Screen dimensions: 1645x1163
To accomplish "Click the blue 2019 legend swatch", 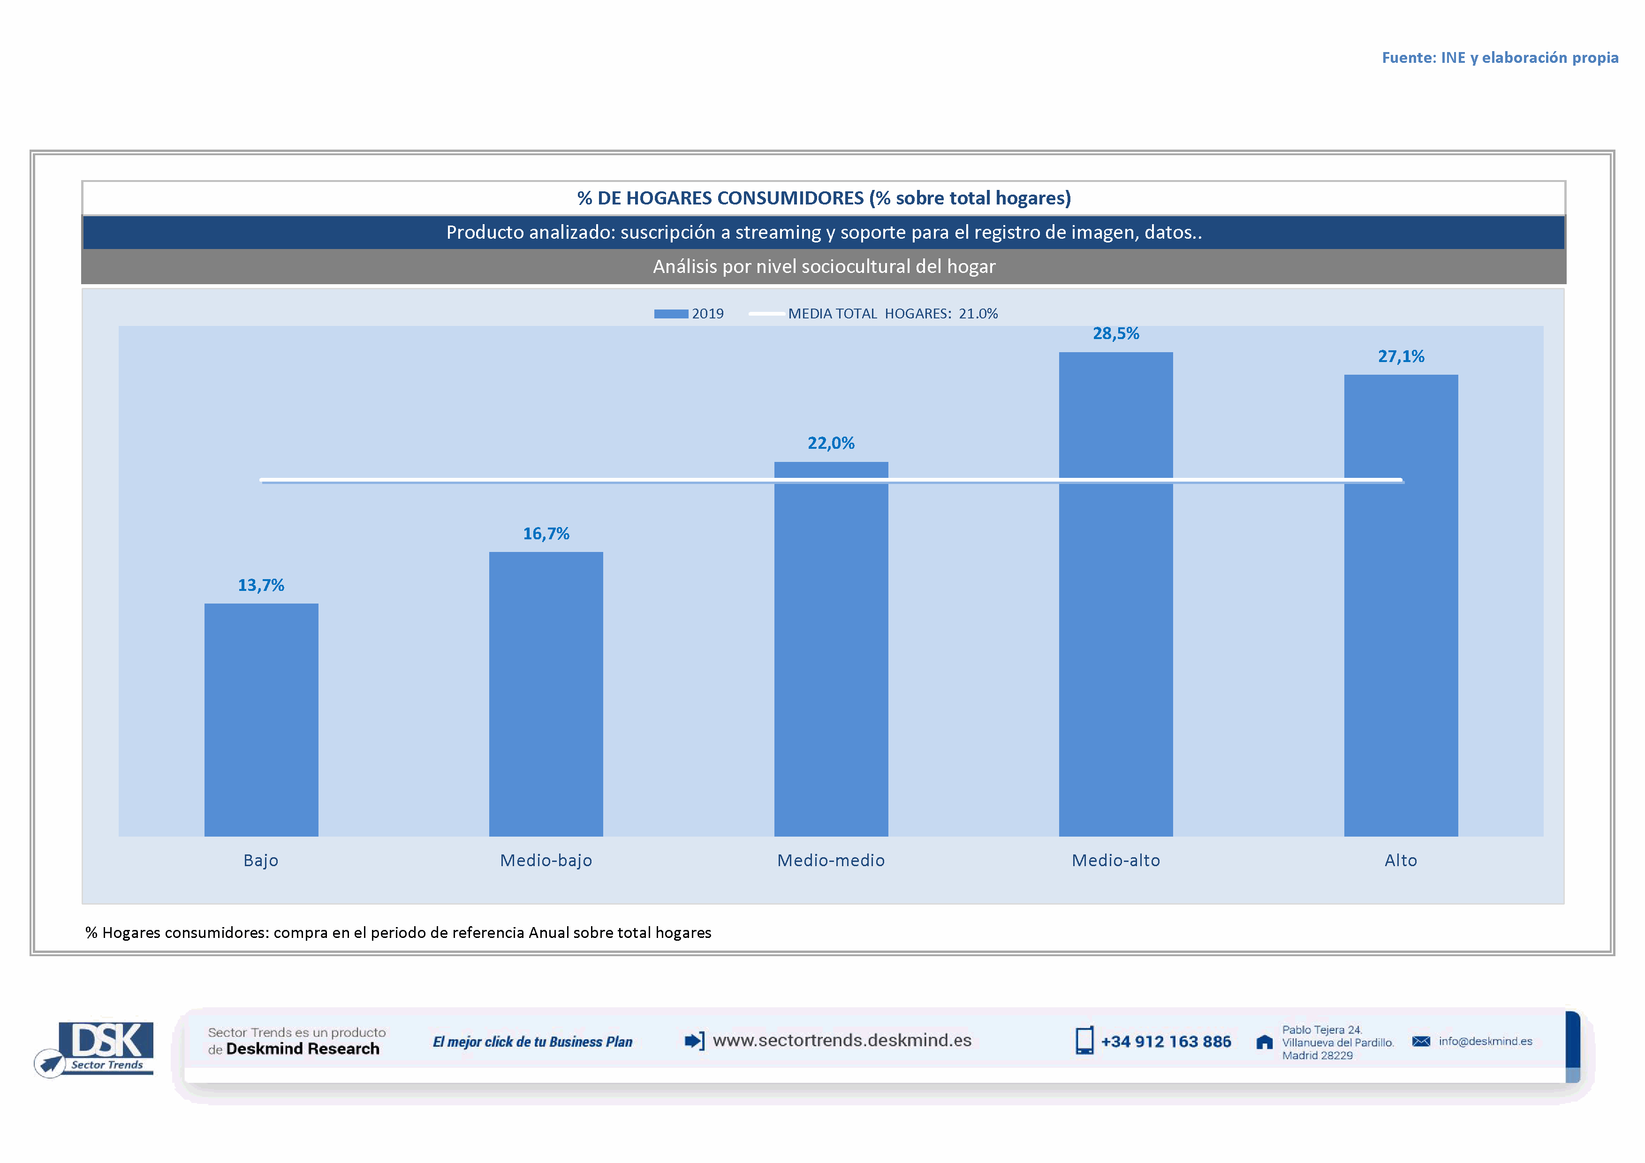I will point(671,314).
